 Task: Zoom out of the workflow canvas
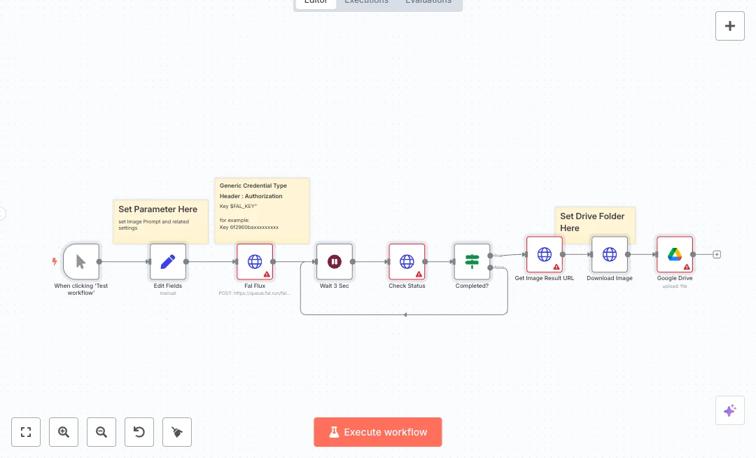tap(101, 432)
